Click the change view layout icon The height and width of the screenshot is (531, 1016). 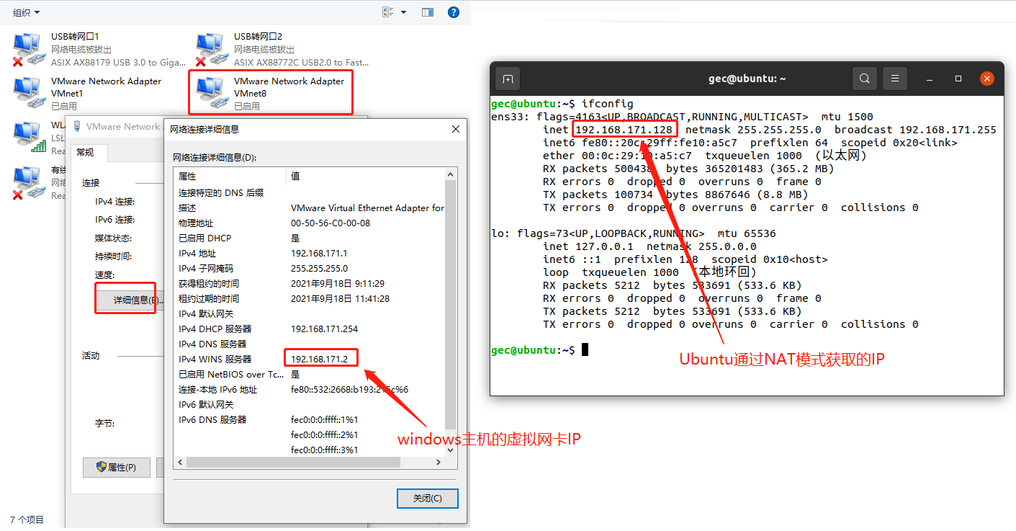tap(388, 12)
